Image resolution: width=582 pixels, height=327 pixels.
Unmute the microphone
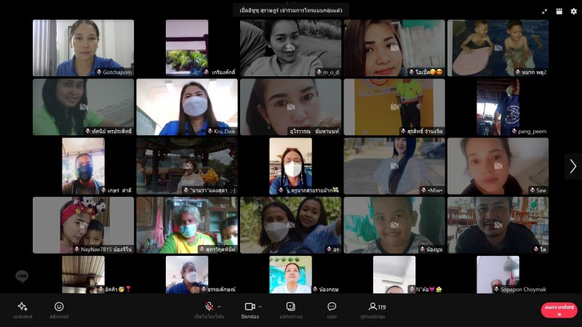coord(209,307)
